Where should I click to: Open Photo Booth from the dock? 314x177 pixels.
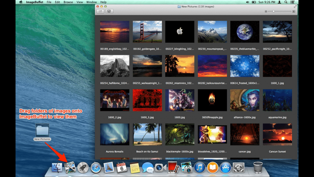click(x=173, y=167)
